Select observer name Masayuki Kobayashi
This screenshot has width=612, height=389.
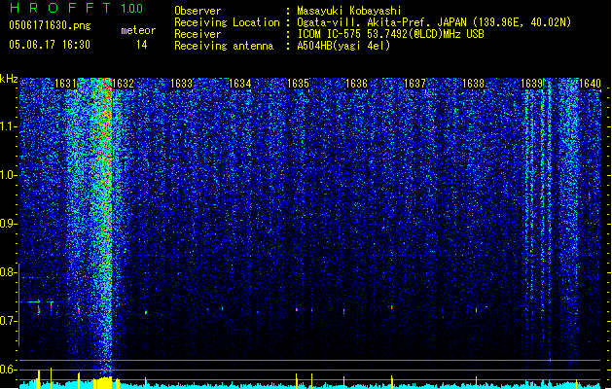pyautogui.click(x=349, y=11)
